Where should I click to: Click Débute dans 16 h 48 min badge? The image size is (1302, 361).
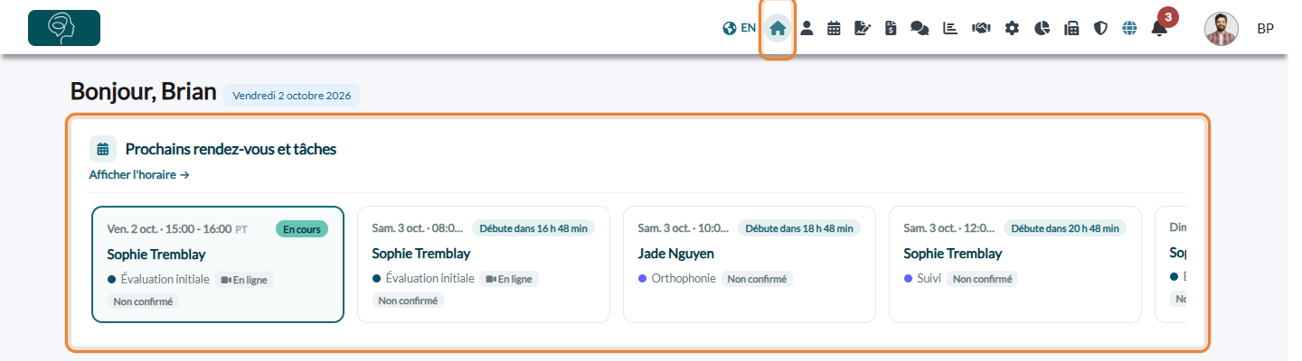click(533, 228)
